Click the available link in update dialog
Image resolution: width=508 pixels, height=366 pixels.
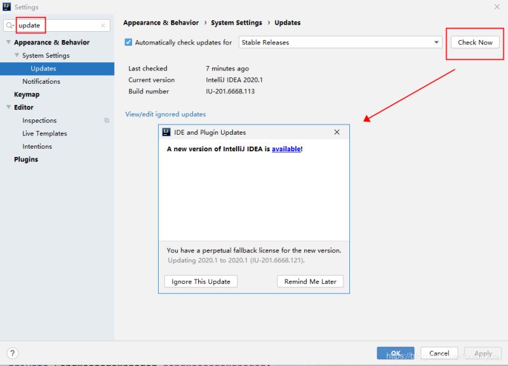tap(286, 149)
